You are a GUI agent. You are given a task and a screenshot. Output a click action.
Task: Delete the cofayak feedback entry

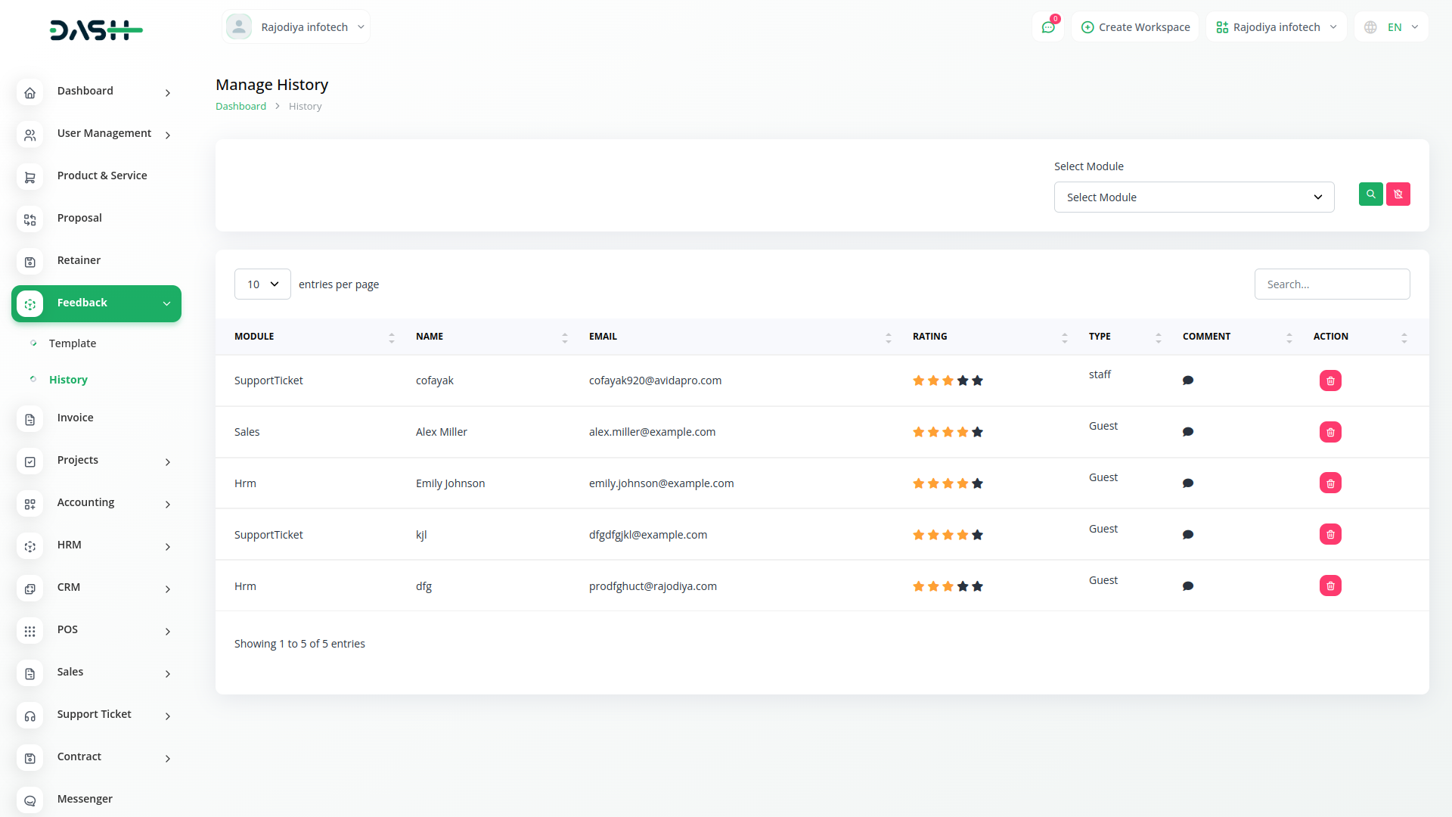click(x=1330, y=381)
